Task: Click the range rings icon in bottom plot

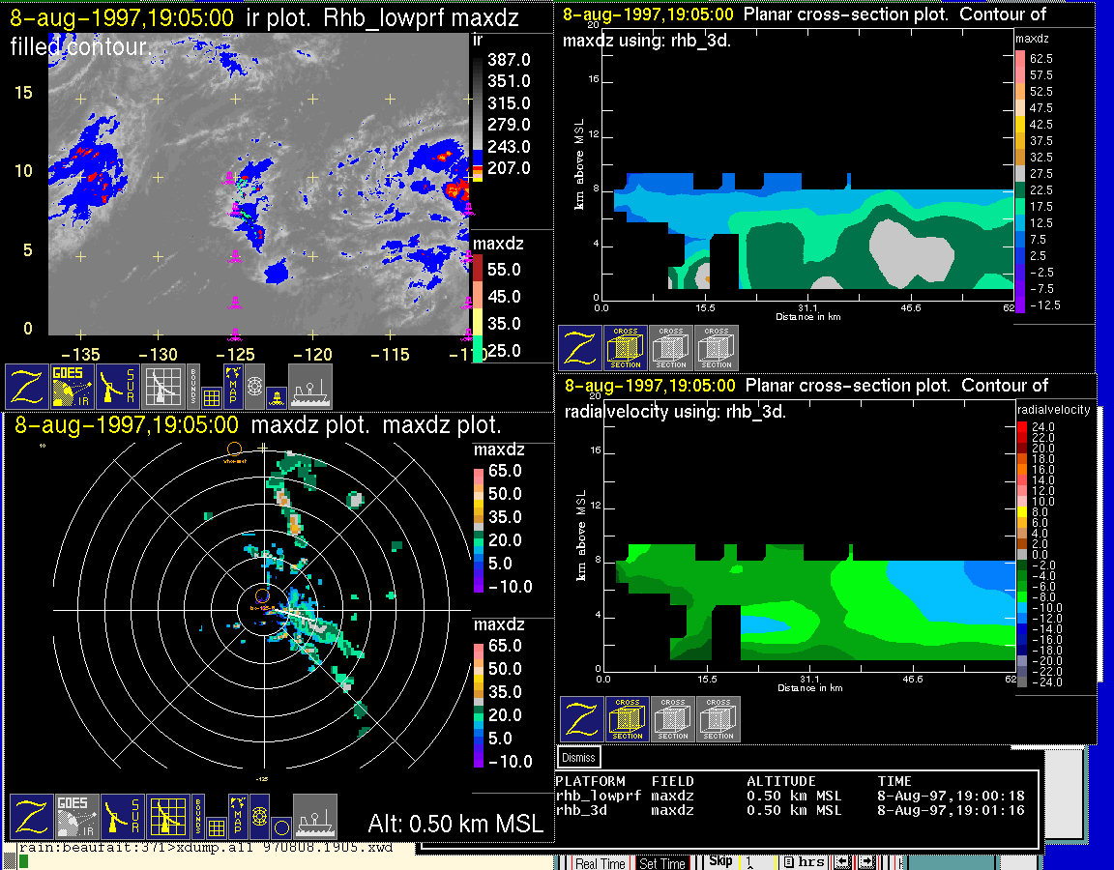Action: 258,817
